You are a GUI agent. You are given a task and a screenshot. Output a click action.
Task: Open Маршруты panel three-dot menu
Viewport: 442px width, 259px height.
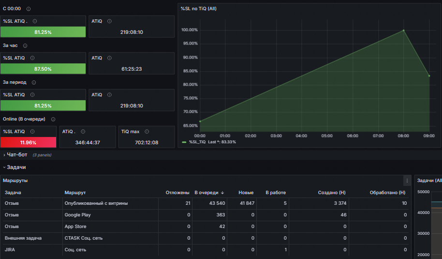point(407,181)
